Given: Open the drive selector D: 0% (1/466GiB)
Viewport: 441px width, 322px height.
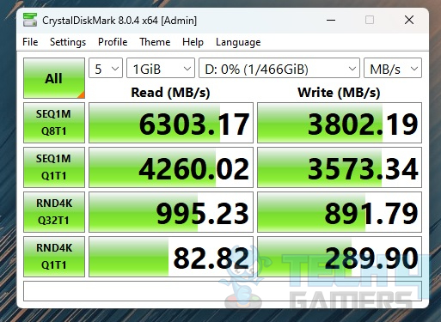Looking at the screenshot, I should click(x=279, y=68).
